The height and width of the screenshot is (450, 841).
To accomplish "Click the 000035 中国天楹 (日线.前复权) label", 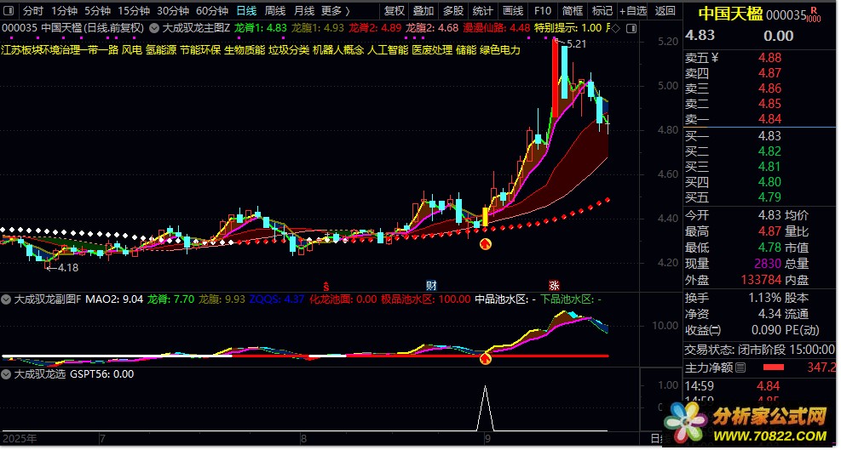I will [73, 28].
